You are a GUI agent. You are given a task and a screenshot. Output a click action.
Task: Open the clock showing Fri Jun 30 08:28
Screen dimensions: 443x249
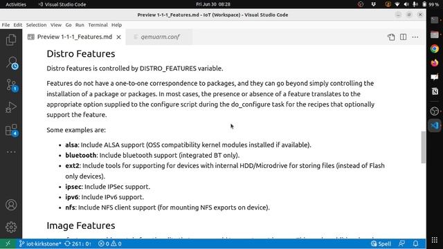coord(213,4)
